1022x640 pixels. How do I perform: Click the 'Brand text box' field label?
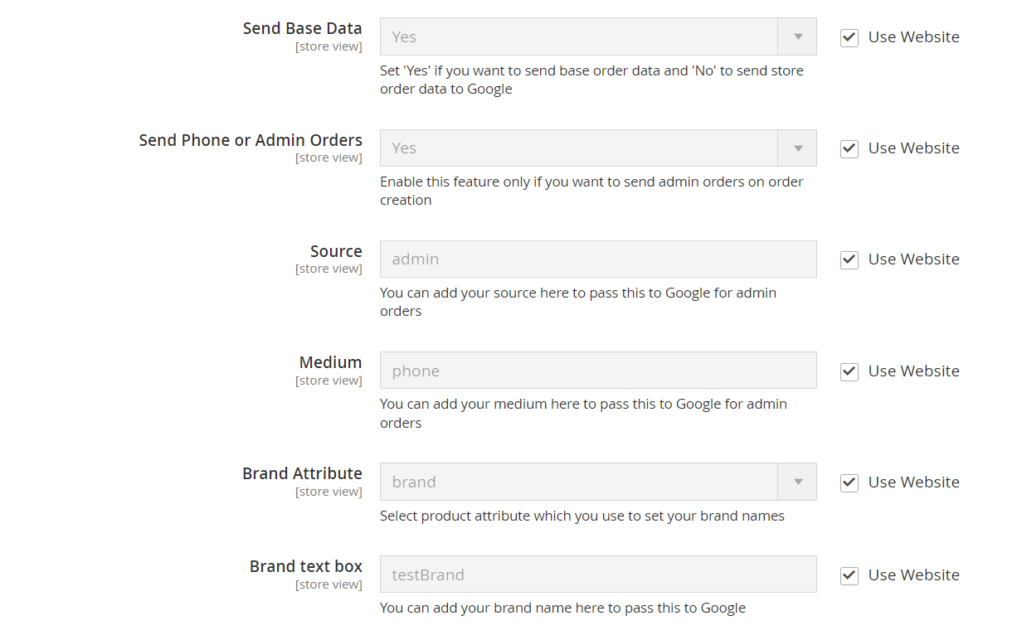(x=305, y=566)
